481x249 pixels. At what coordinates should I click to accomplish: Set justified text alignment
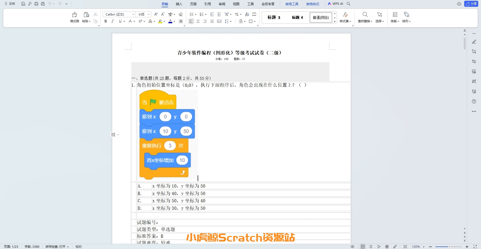[212, 21]
